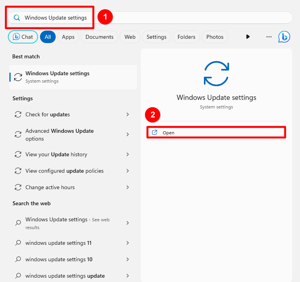Click Open in the preview pane
The height and width of the screenshot is (282, 300).
tap(216, 133)
